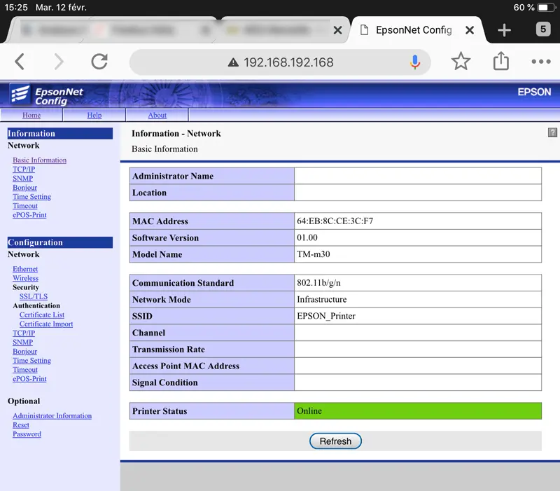
Task: Click the Configuration section header
Action: pos(60,242)
